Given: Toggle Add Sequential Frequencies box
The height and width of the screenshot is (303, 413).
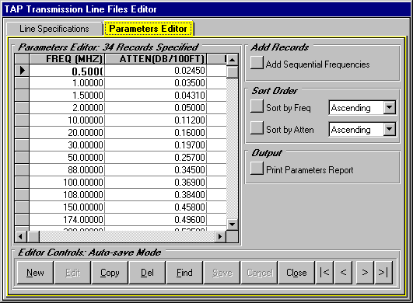Looking at the screenshot, I should point(257,63).
